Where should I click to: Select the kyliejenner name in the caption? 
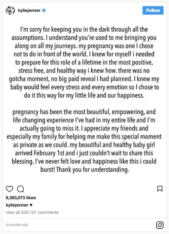[x=17, y=205]
